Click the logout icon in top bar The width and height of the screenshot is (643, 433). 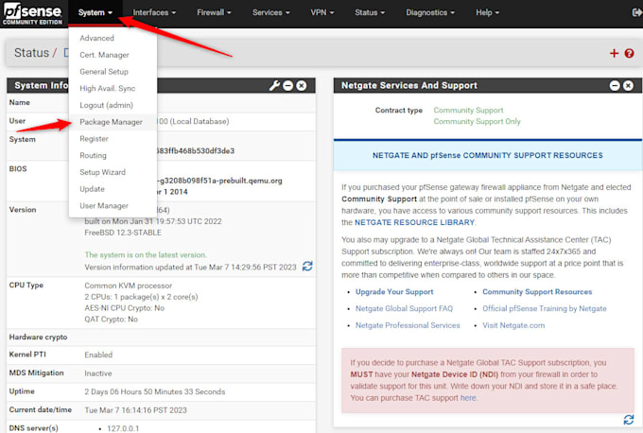637,12
